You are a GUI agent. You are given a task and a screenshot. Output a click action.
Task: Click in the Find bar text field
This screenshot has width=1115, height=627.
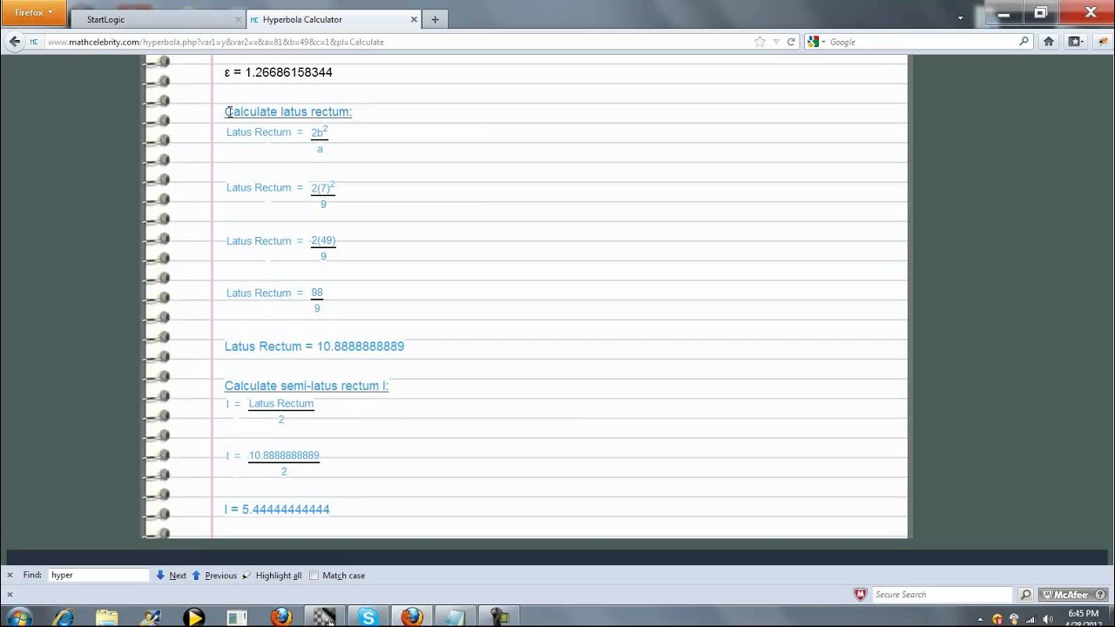[x=99, y=575]
